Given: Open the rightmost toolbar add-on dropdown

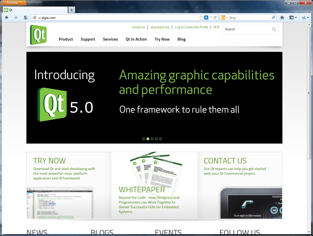Looking at the screenshot, I should pos(305,18).
